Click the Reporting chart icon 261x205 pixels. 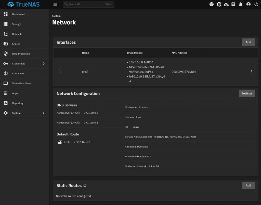coord(6,103)
